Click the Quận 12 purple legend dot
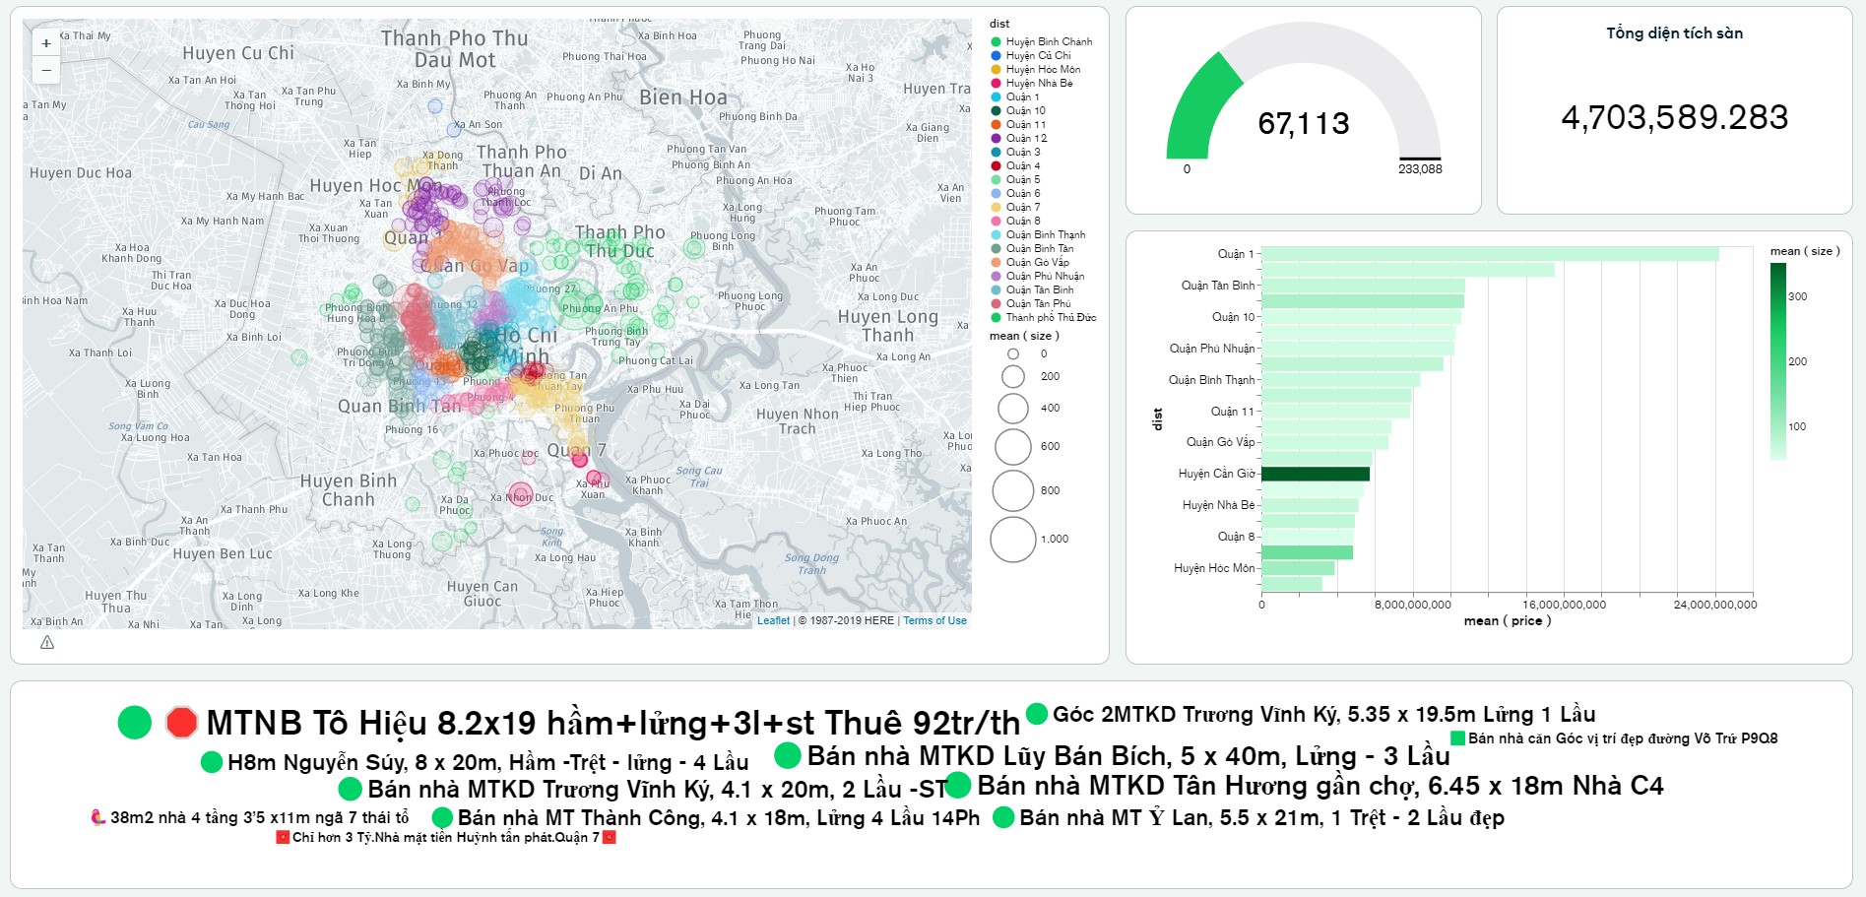Viewport: 1866px width, 897px height. tap(997, 139)
